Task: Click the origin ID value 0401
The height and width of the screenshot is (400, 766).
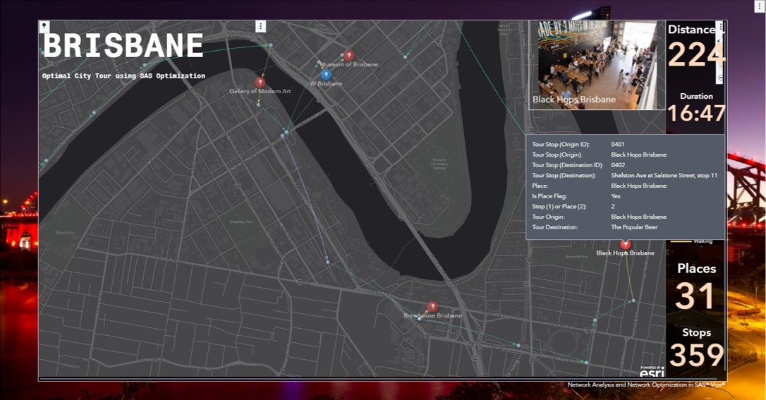Action: point(617,144)
